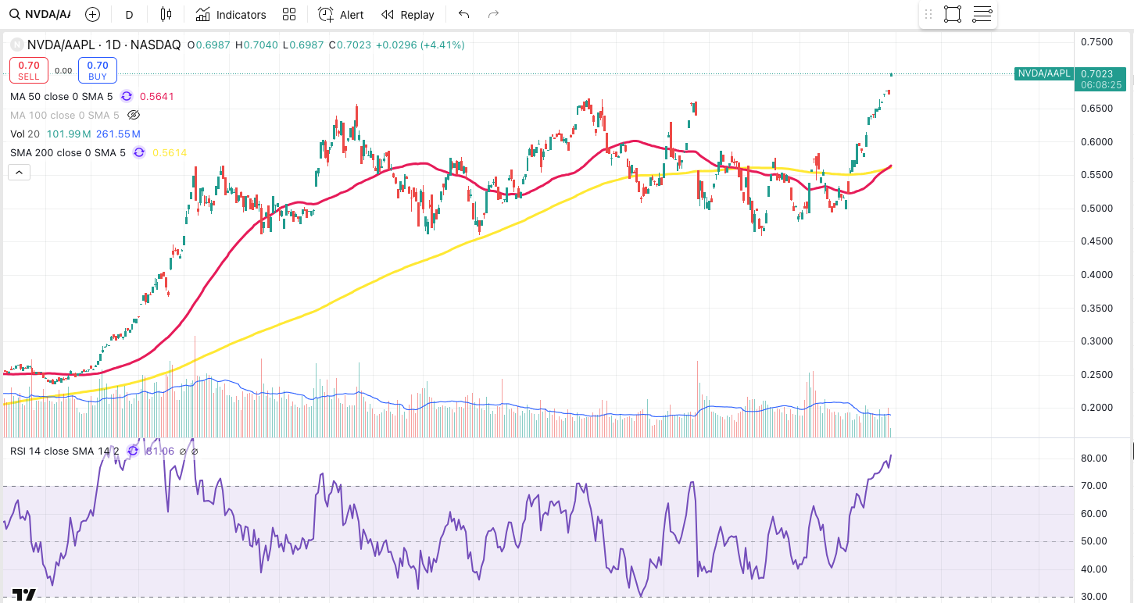The height and width of the screenshot is (603, 1134).
Task: Click the add symbol plus icon
Action: click(92, 14)
